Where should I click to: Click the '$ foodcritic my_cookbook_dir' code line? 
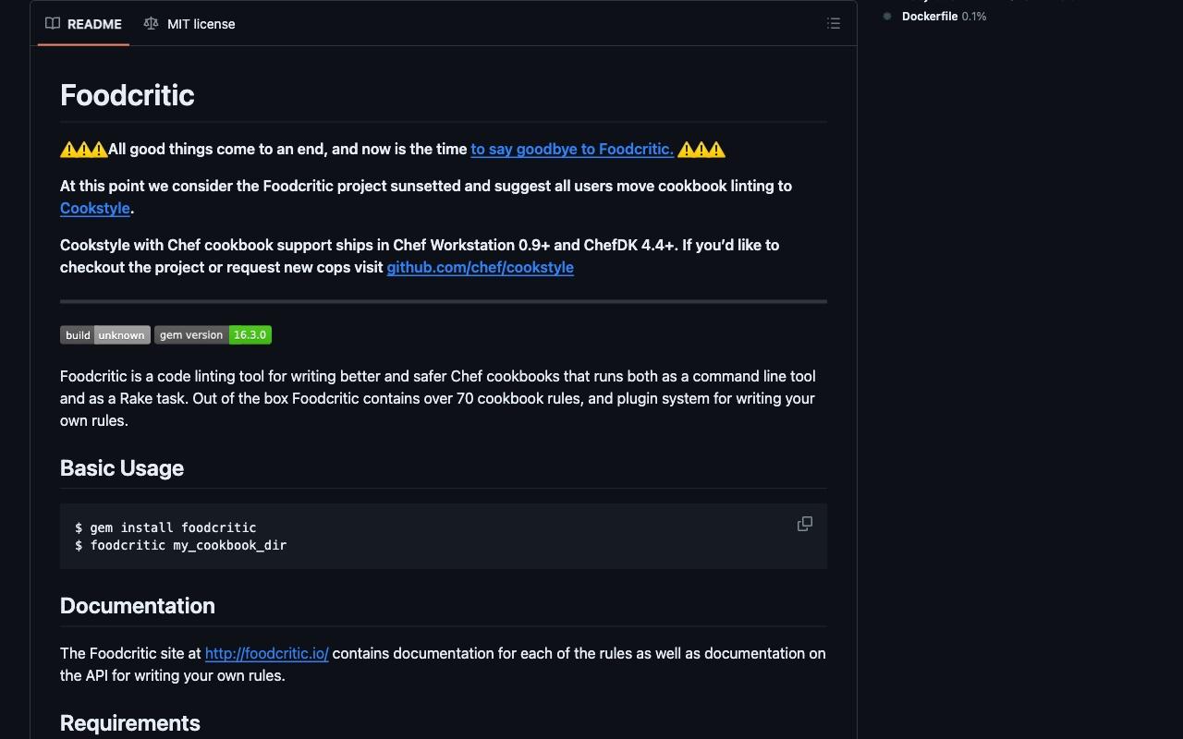181,545
